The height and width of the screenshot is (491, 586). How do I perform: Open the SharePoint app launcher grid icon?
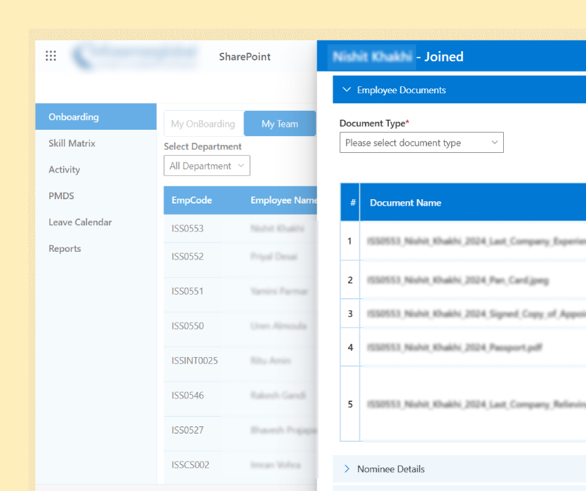(51, 56)
